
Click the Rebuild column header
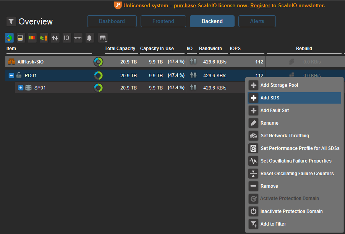(x=304, y=49)
